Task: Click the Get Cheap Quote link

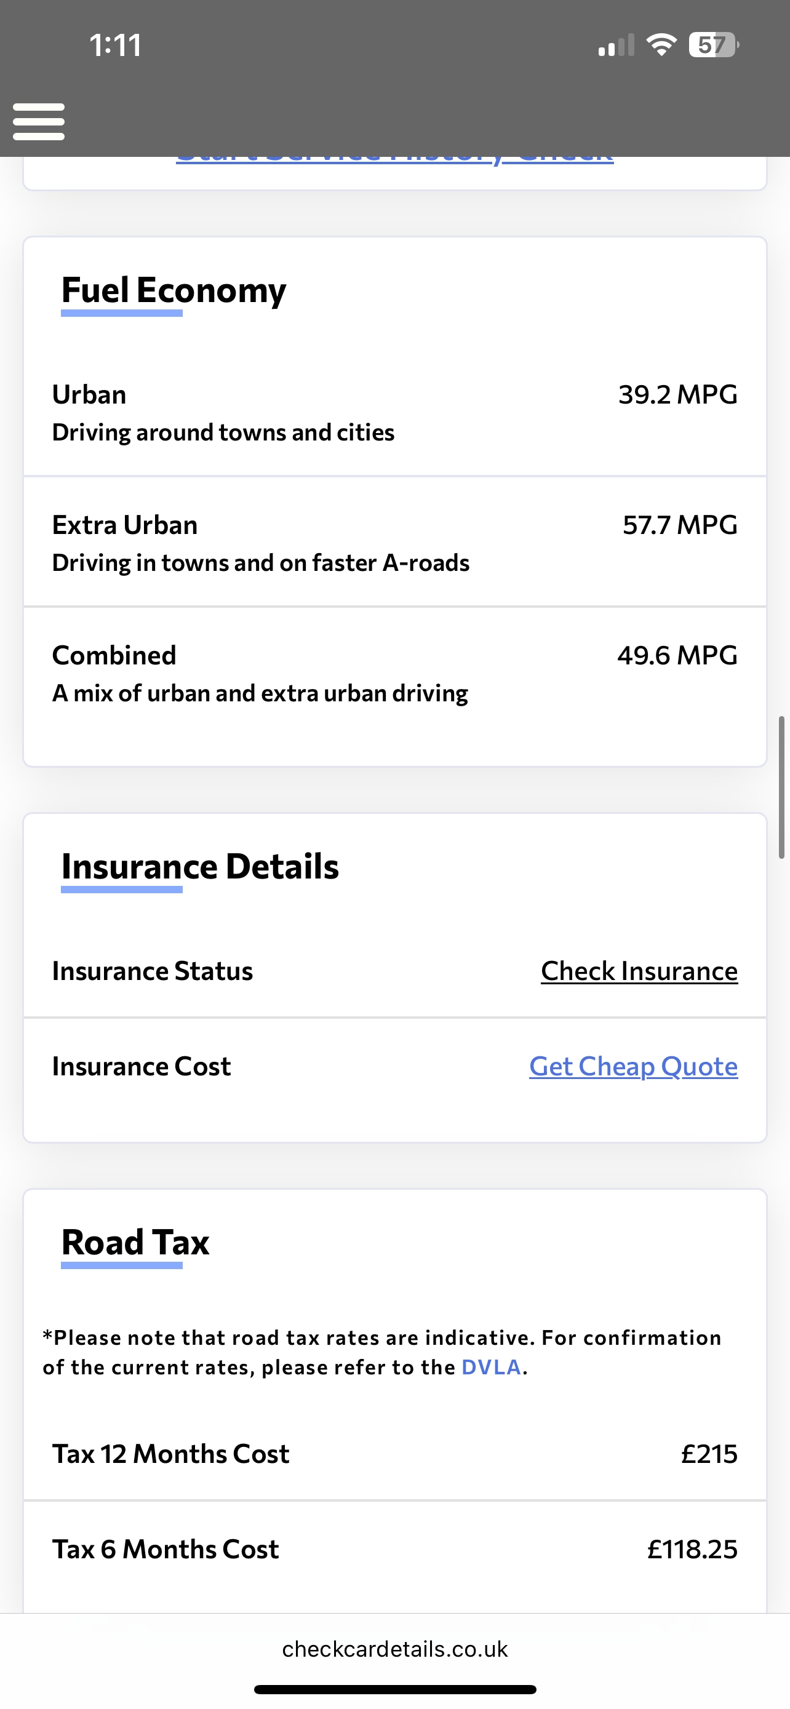Action: point(632,1066)
